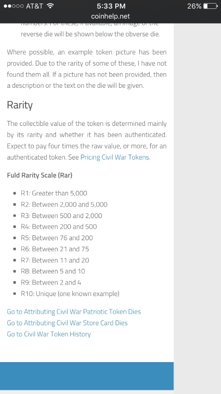Go to Attributing Civil War Patriotic Token Dies

coord(74,312)
